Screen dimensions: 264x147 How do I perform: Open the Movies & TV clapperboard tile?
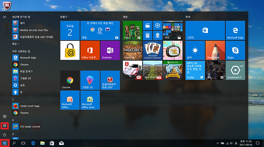pos(147,26)
